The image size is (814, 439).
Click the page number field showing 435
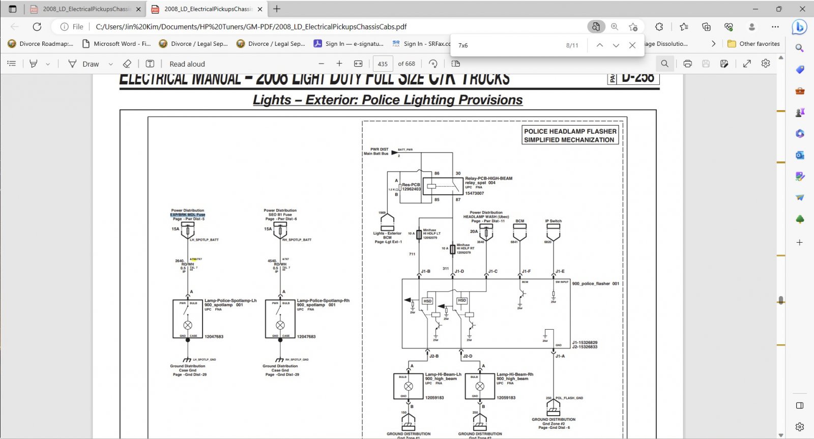tap(383, 64)
